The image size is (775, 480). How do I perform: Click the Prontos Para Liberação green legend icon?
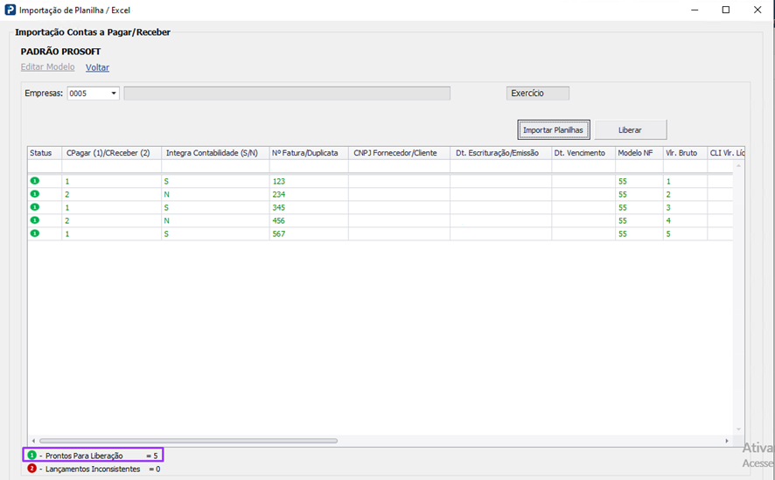coord(32,456)
